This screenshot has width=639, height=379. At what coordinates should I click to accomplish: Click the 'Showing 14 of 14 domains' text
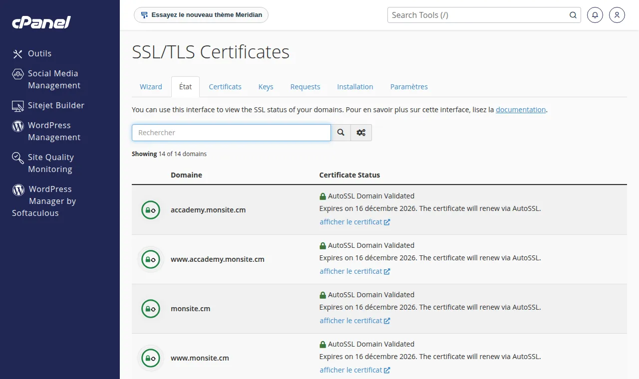tap(169, 154)
